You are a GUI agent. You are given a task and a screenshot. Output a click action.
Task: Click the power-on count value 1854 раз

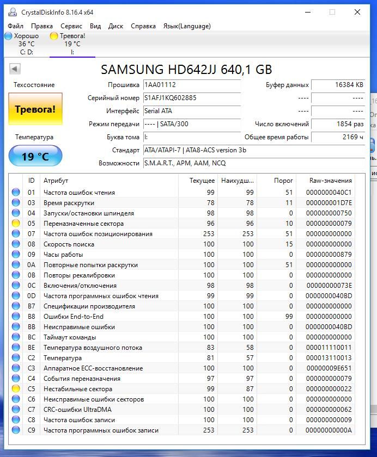point(338,124)
